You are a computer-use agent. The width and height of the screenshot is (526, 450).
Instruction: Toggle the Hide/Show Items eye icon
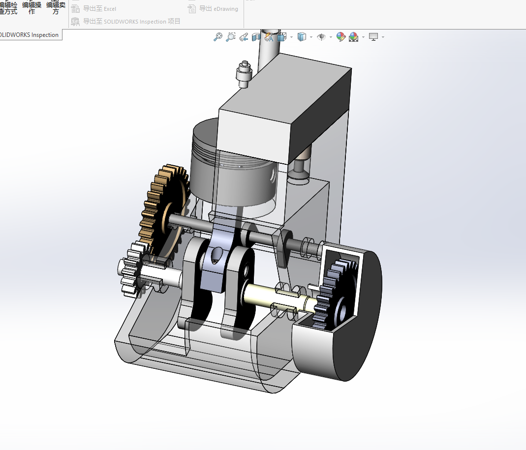(x=321, y=37)
